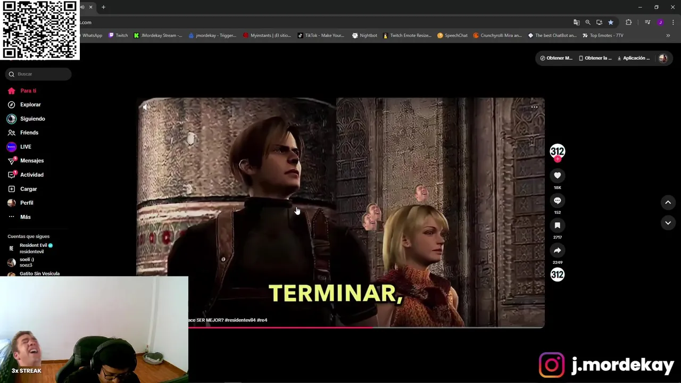Toggle the bookmark star icon
The height and width of the screenshot is (383, 681).
click(611, 22)
